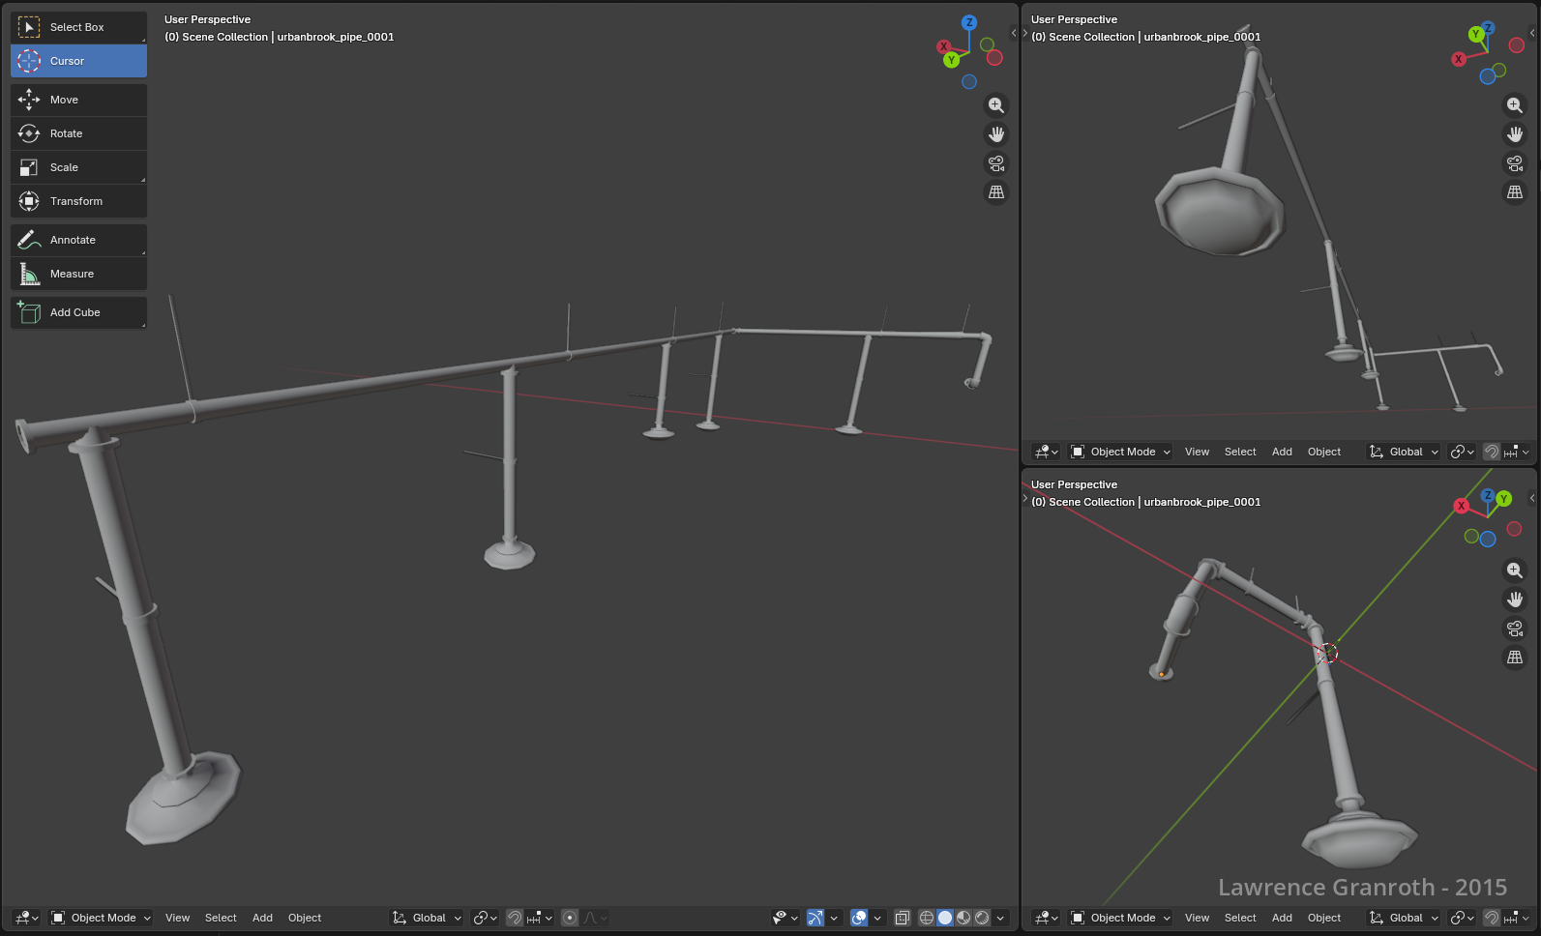This screenshot has height=936, width=1541.
Task: Click the pan hand icon in top-right viewport
Action: coord(1514,134)
